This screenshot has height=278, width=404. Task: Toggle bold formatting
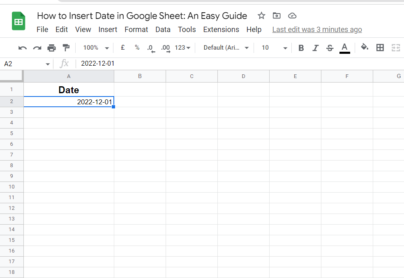click(x=301, y=48)
